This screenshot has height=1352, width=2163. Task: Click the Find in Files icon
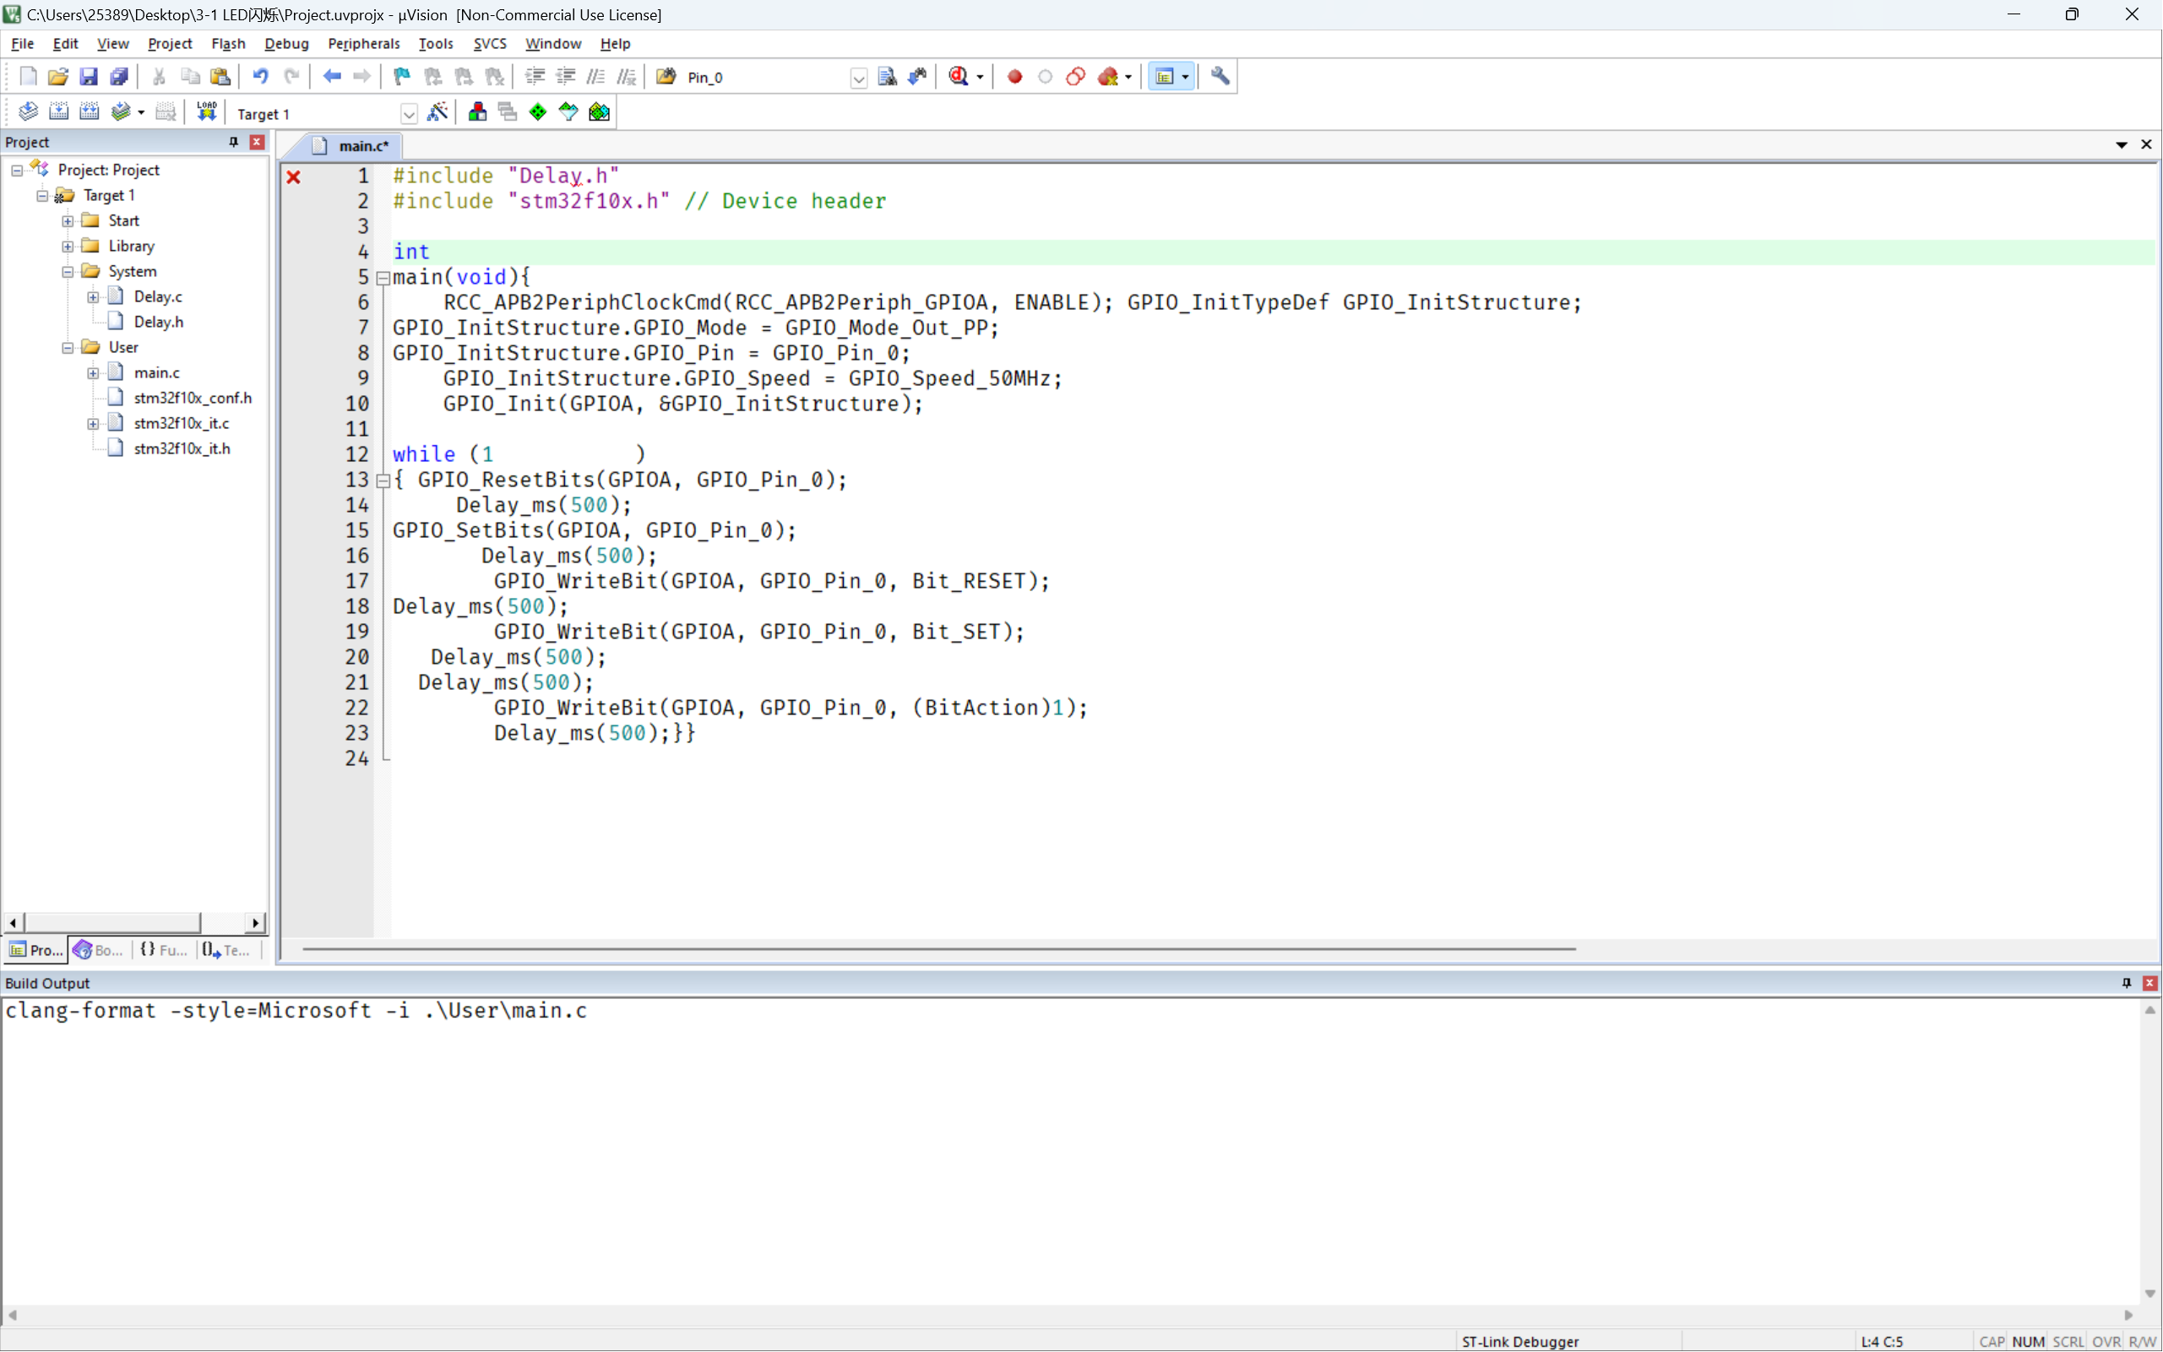(666, 77)
